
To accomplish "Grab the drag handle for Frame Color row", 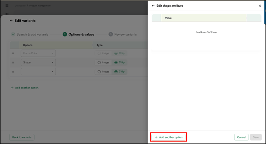I will [13, 54].
